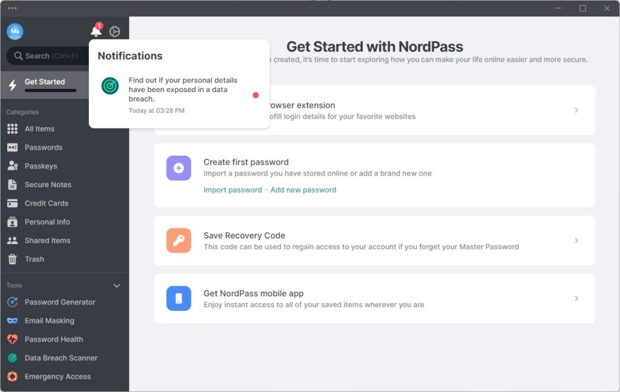620x392 pixels.
Task: Open the Save Recovery Code card
Action: point(374,241)
